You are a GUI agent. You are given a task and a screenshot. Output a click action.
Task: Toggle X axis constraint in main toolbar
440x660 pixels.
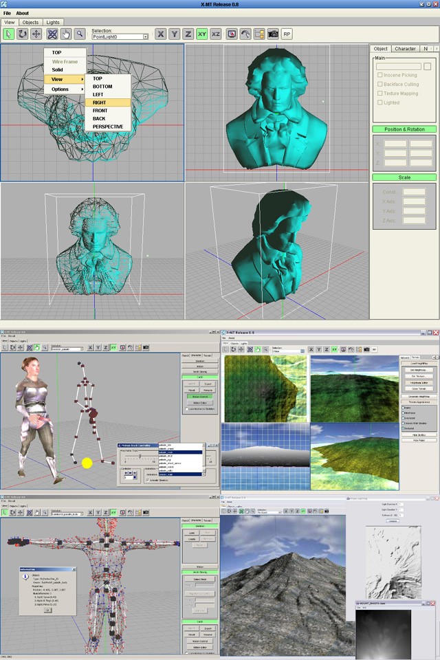[160, 34]
